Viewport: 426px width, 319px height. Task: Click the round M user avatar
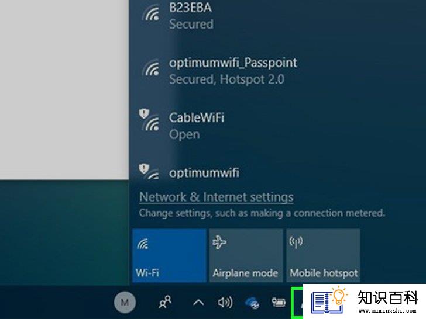point(125,302)
